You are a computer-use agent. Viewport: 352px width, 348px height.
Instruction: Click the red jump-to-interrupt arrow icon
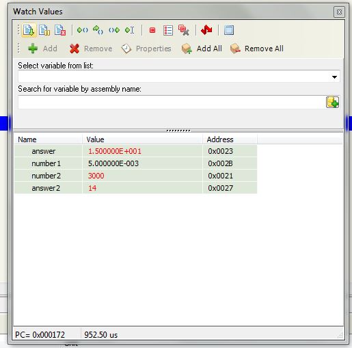click(206, 30)
